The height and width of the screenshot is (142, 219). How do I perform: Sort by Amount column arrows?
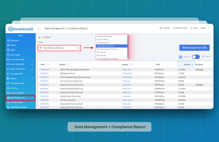click(x=192, y=65)
